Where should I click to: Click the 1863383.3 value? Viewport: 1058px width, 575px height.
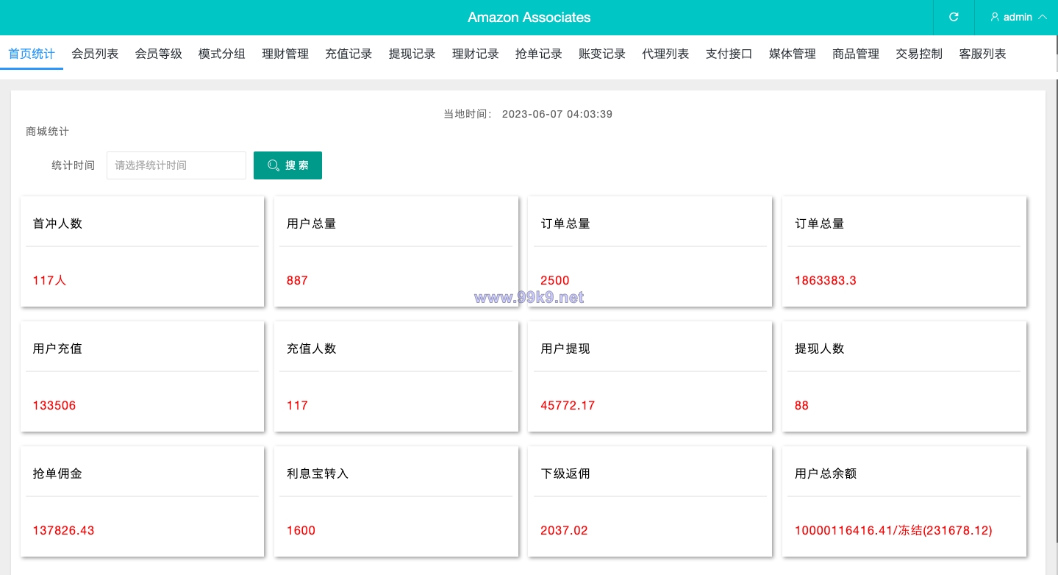(x=826, y=280)
